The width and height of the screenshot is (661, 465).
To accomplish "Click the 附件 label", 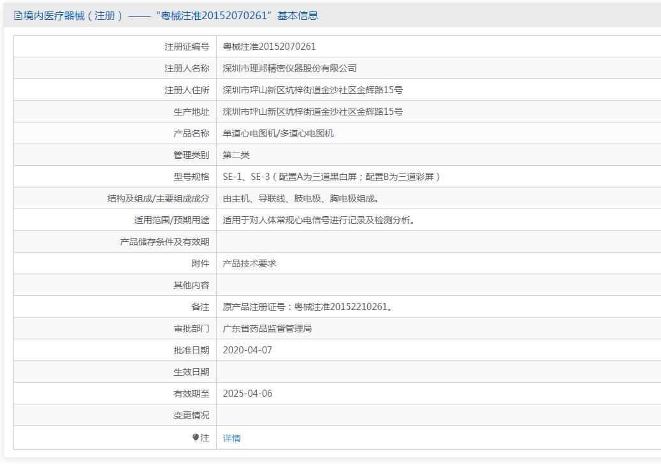I will [x=200, y=263].
